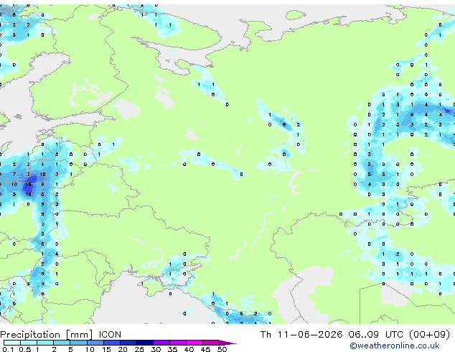Viewport: 455px width, 352px height.
Task: Click the legend tick label '30'
Action: point(156,349)
